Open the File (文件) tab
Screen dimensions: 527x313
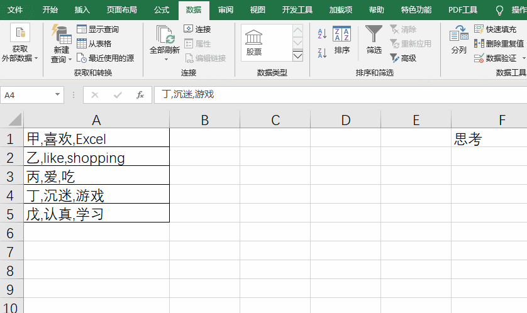[15, 9]
